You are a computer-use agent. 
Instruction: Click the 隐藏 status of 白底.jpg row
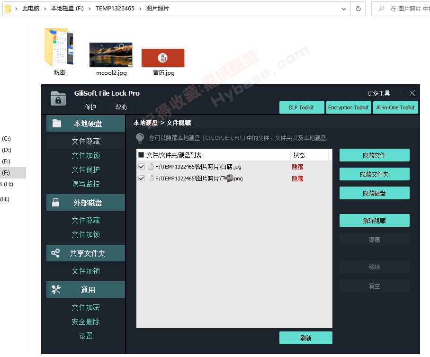tap(297, 167)
